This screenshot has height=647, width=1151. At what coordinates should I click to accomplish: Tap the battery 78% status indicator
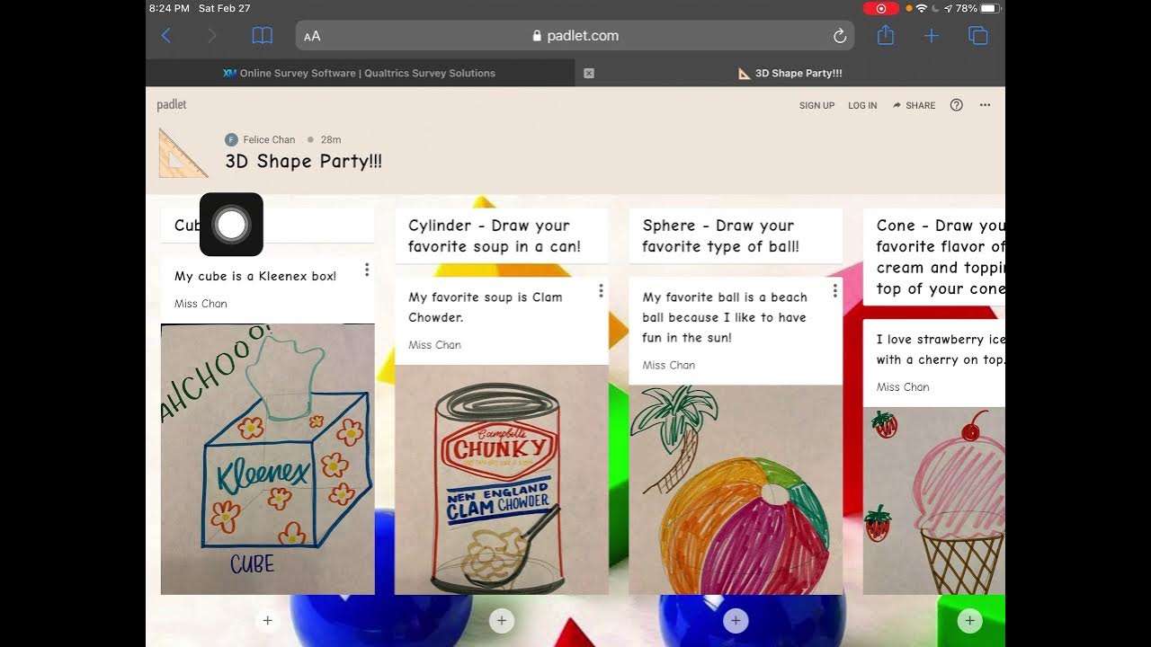978,8
